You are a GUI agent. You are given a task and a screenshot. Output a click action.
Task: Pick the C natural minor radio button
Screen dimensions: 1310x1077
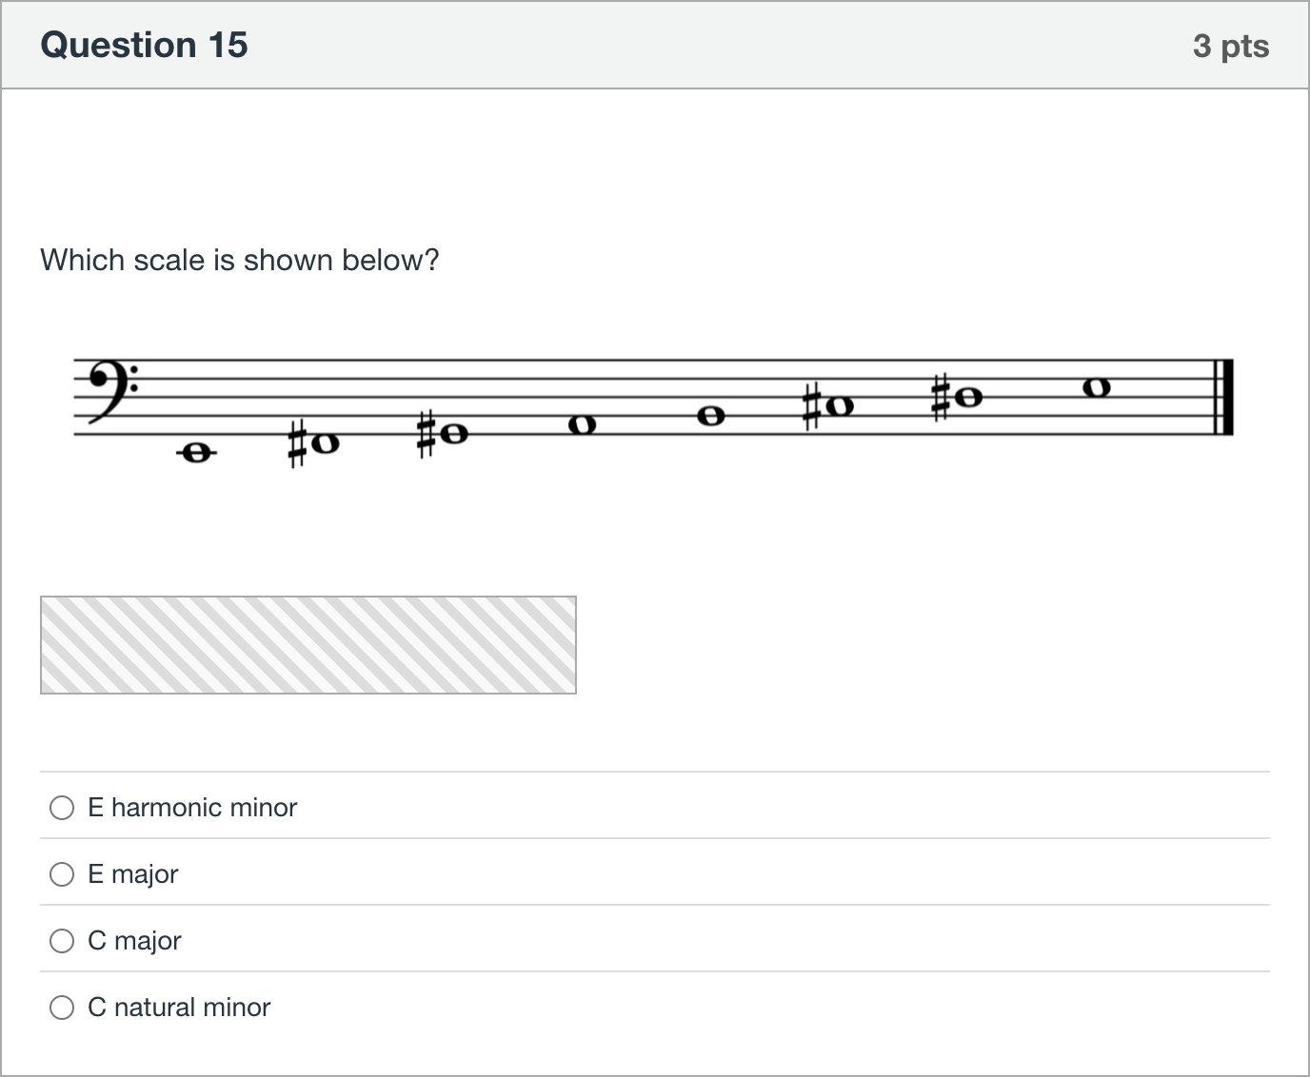pyautogui.click(x=62, y=1008)
